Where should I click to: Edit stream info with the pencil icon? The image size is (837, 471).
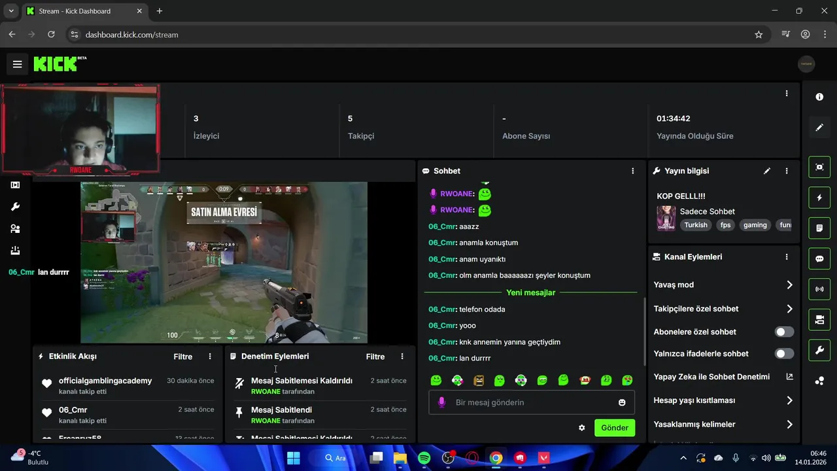pos(767,171)
